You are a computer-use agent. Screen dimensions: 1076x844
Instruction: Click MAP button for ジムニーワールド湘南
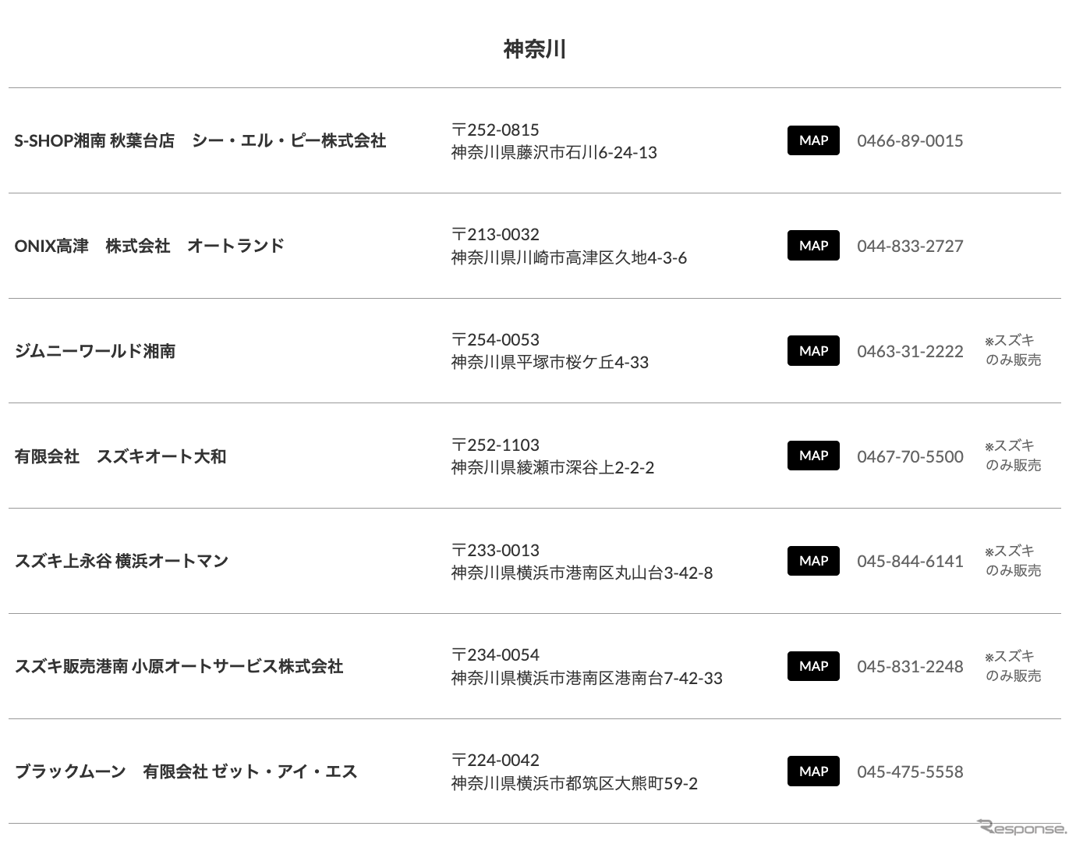(813, 351)
